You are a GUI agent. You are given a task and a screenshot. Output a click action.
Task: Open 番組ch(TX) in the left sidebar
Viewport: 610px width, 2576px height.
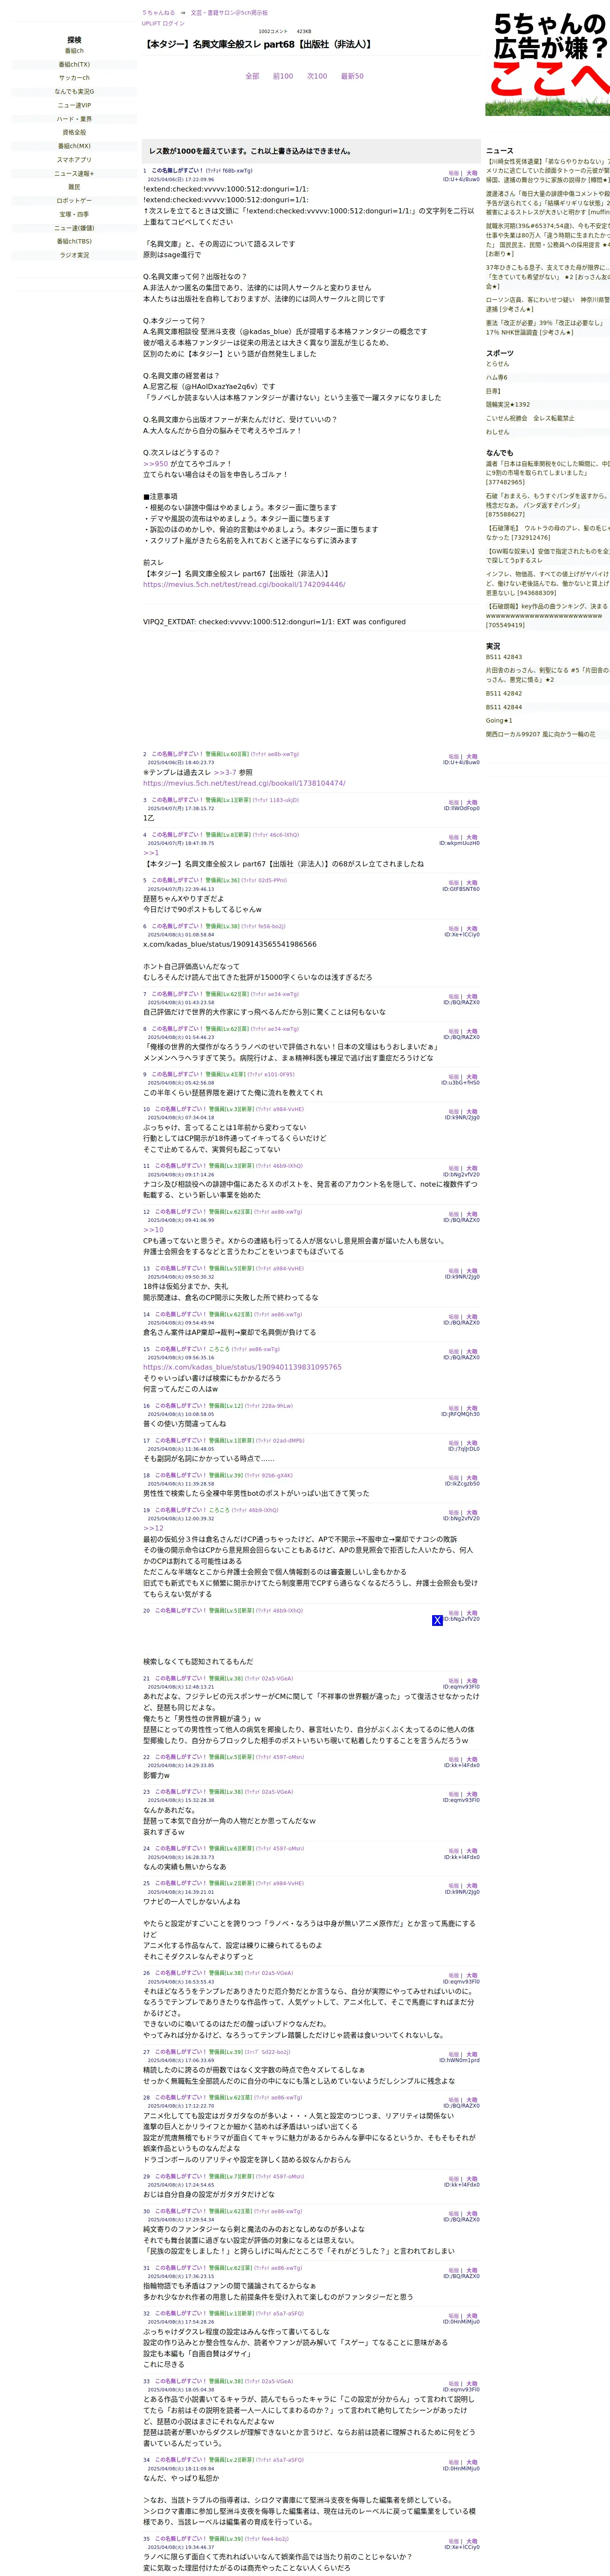(x=74, y=64)
